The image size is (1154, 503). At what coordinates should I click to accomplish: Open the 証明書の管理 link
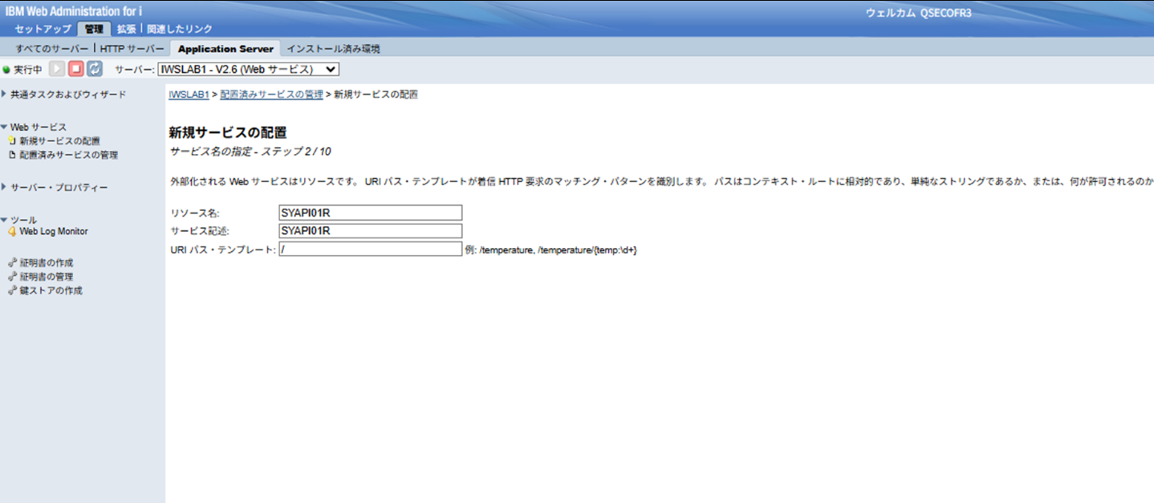tap(47, 276)
